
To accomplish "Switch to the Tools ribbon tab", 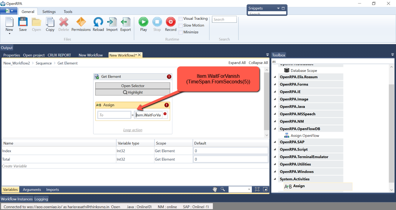I will click(x=68, y=12).
